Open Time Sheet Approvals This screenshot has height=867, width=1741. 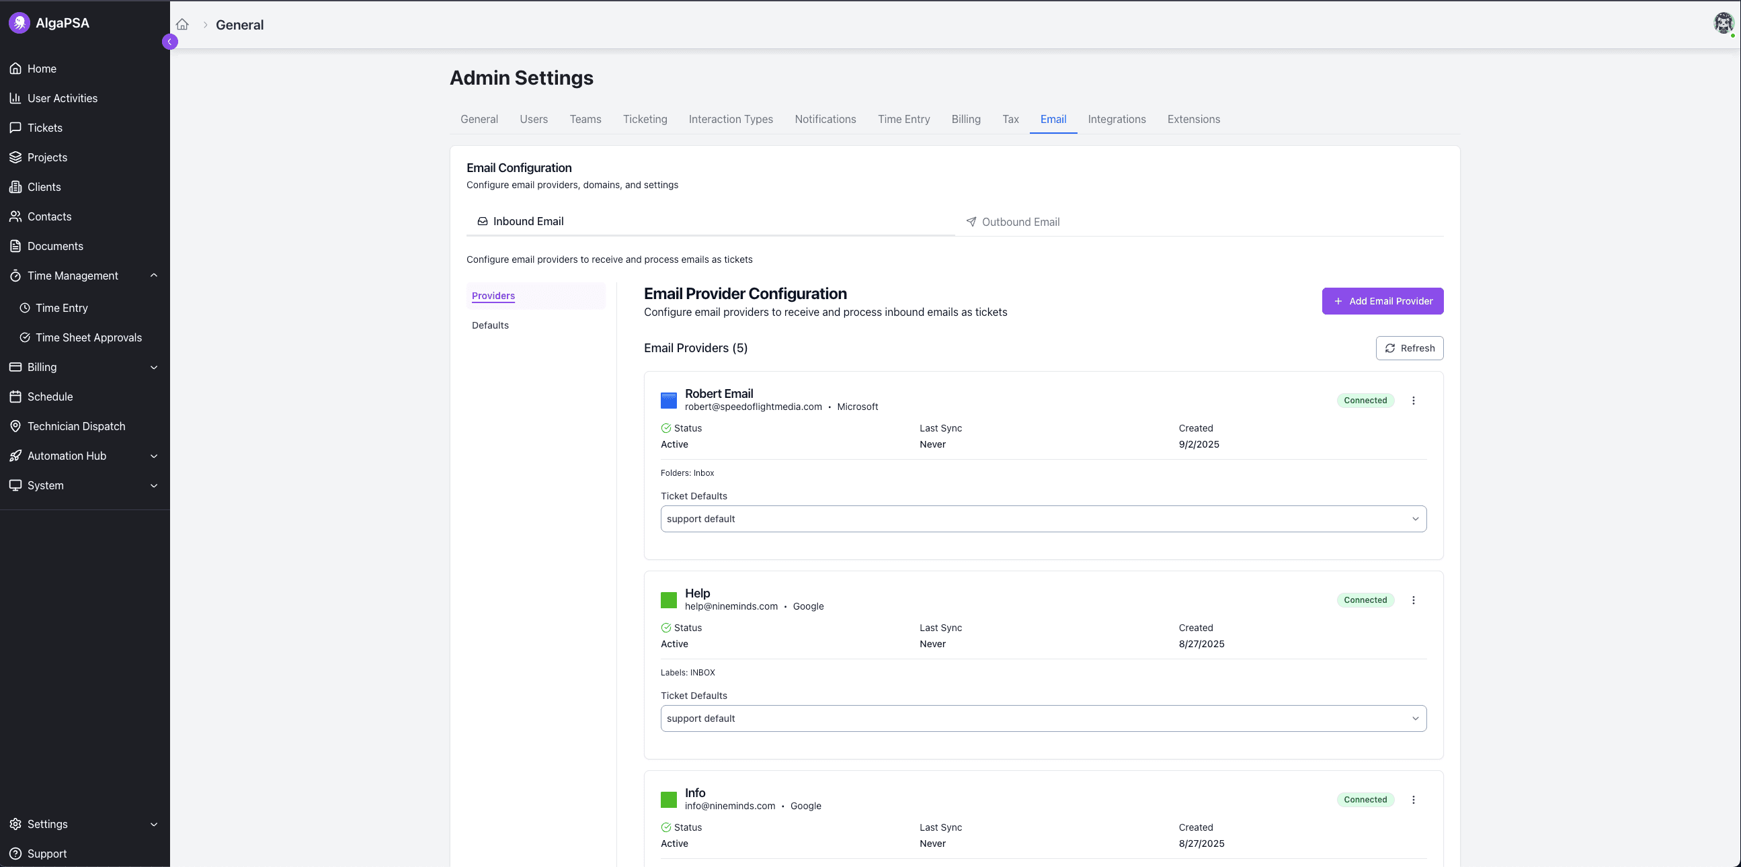coord(88,337)
